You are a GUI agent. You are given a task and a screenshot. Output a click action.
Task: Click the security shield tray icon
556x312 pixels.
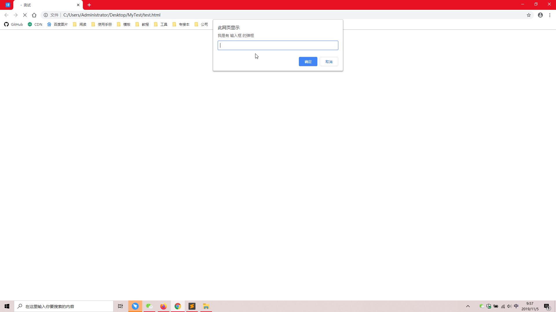click(489, 306)
